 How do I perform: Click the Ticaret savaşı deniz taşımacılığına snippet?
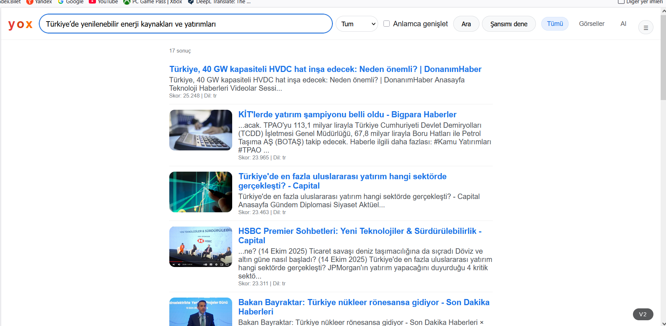(365, 263)
